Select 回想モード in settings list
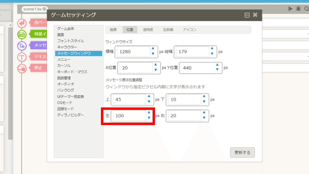The height and width of the screenshot is (174, 309). click(66, 109)
